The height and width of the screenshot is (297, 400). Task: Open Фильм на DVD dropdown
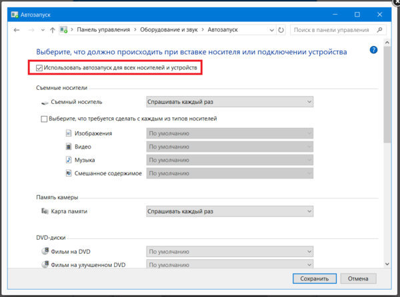coord(229,252)
